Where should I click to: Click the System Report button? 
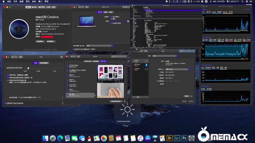(x=41, y=41)
